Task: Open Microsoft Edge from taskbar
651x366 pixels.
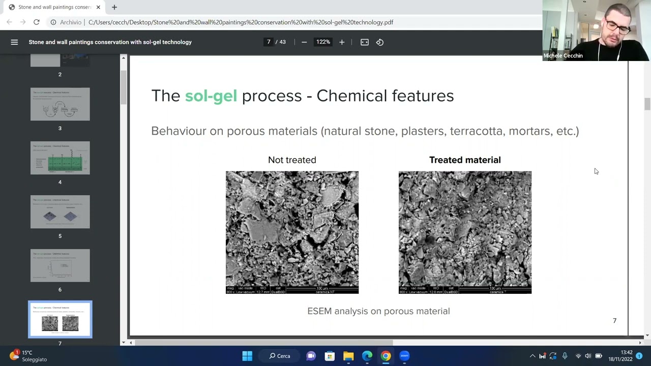Action: click(x=367, y=356)
